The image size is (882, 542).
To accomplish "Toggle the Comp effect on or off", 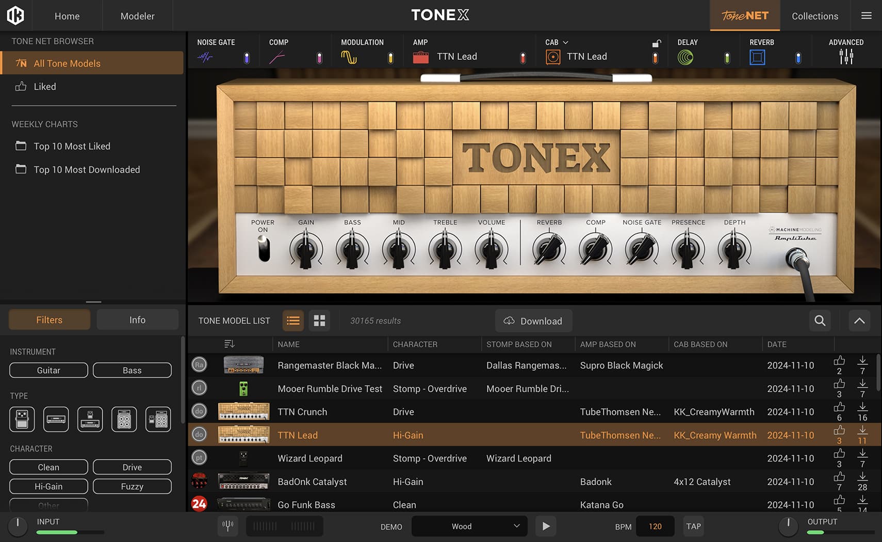I will pos(319,58).
